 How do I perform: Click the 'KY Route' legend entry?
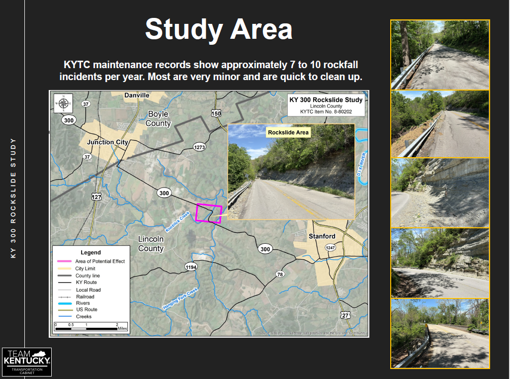(86, 283)
